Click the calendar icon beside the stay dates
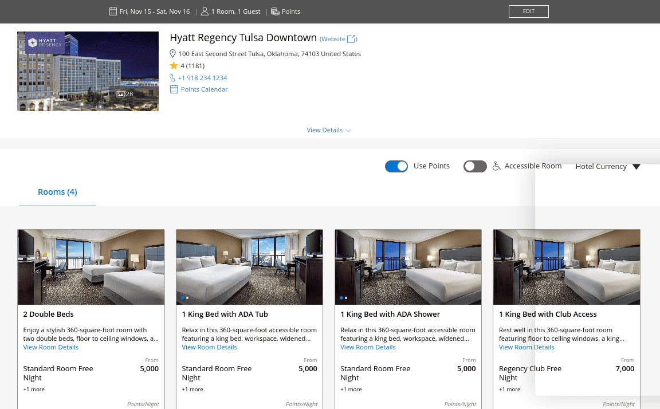660x409 pixels. coord(113,11)
